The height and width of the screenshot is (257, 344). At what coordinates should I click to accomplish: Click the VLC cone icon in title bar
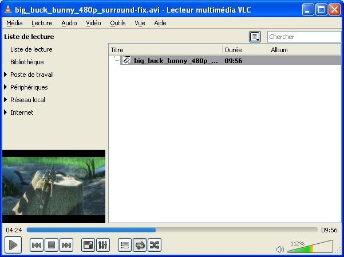pos(8,9)
